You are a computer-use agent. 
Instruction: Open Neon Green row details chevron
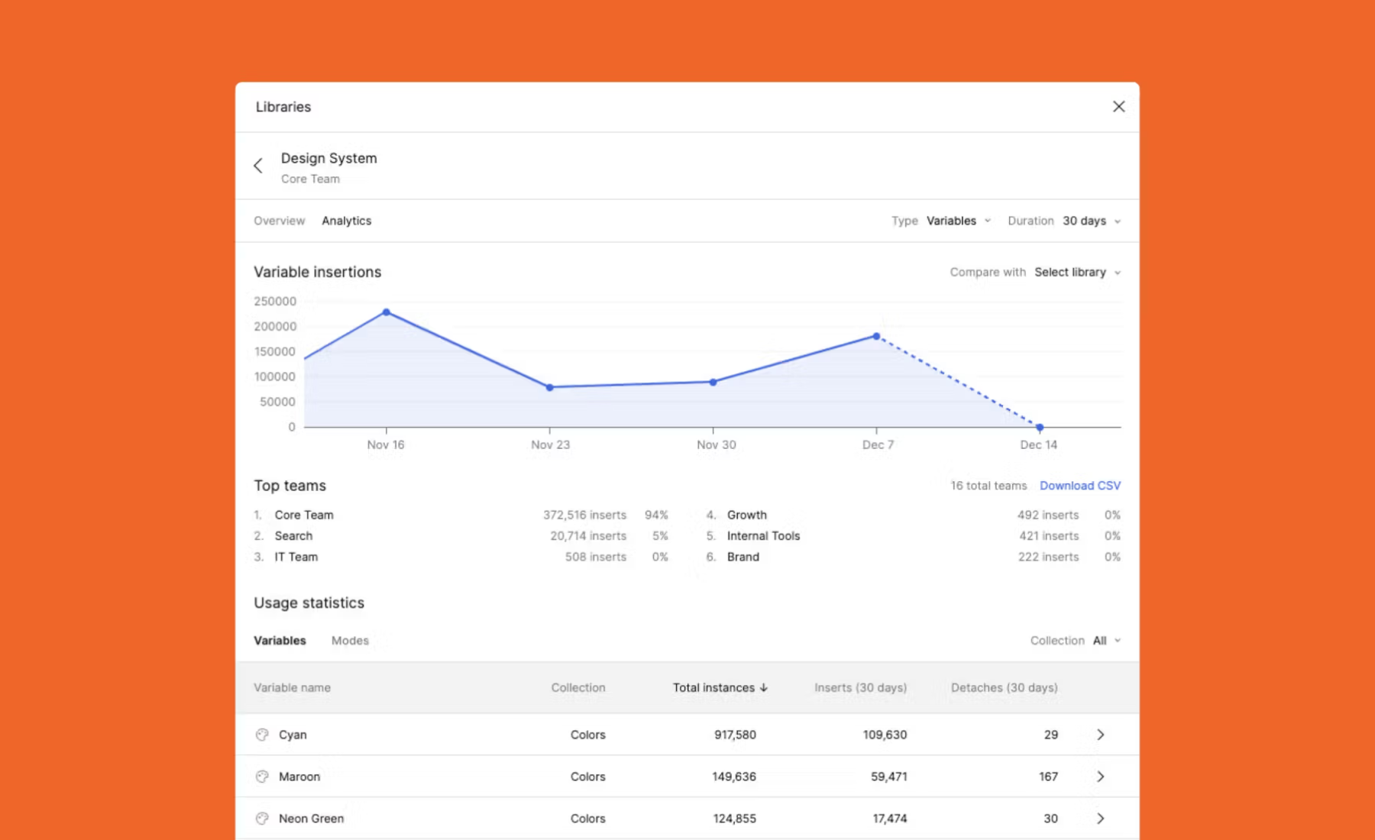[1101, 819]
